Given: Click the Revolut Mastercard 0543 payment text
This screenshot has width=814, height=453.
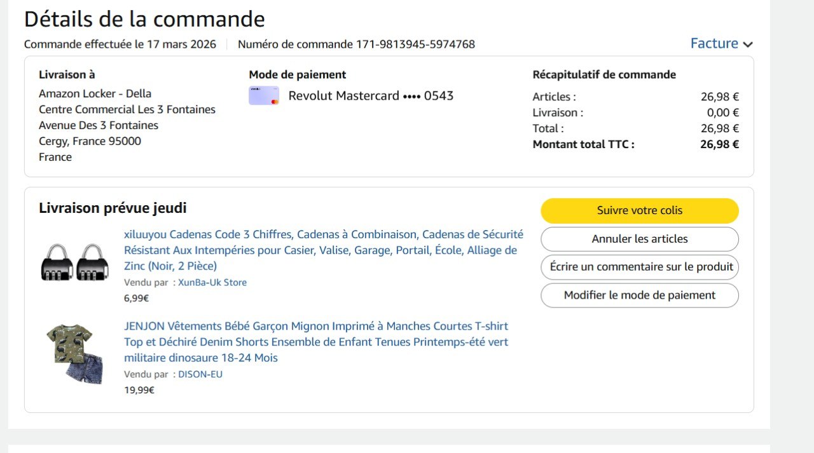Looking at the screenshot, I should click(371, 96).
